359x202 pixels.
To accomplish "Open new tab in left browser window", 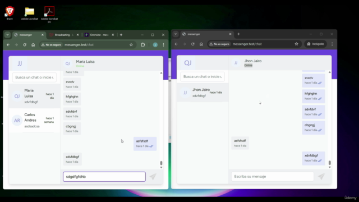I will click(x=121, y=35).
